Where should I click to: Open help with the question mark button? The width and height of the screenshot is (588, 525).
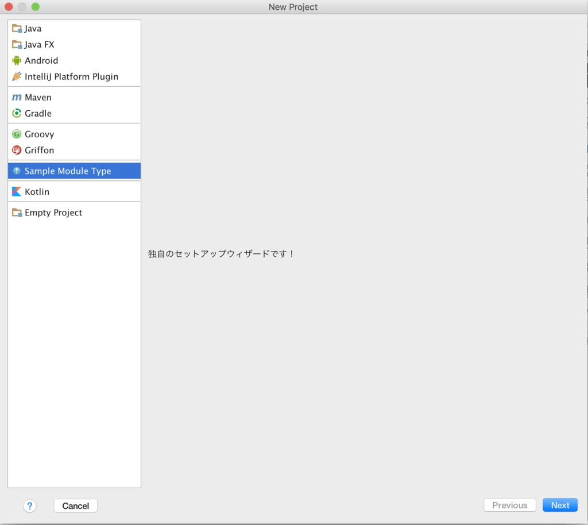click(30, 506)
